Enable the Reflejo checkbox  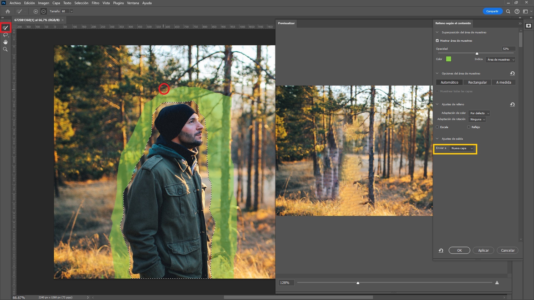pyautogui.click(x=469, y=127)
